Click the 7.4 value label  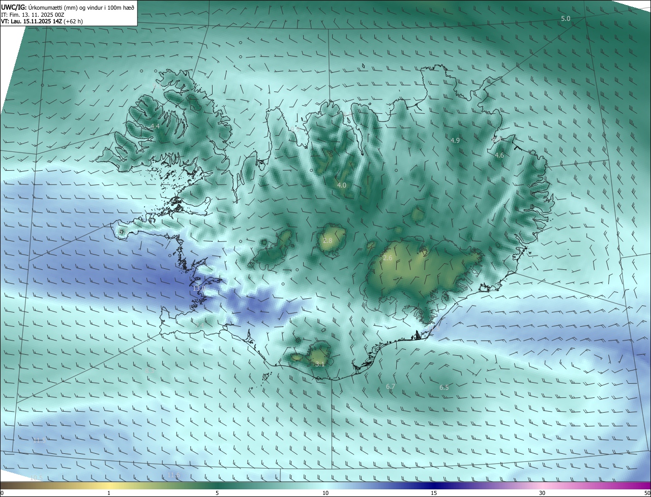(200, 325)
